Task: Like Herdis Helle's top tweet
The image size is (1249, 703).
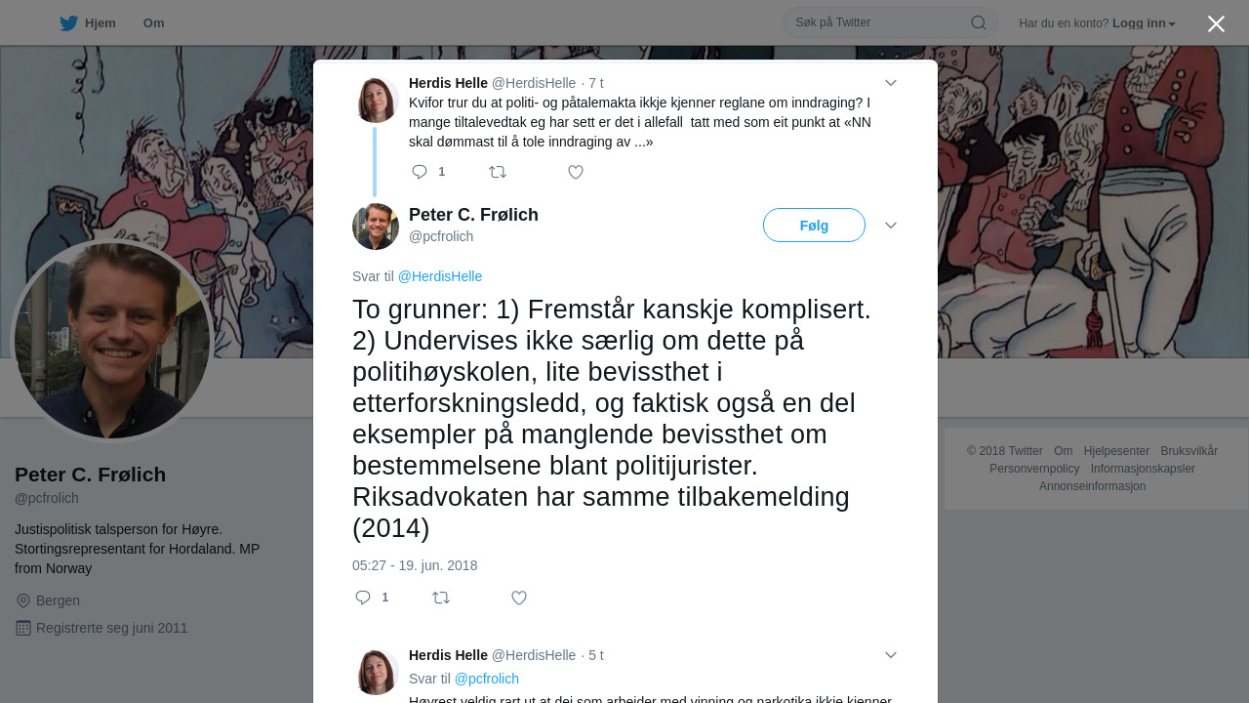Action: point(576,172)
